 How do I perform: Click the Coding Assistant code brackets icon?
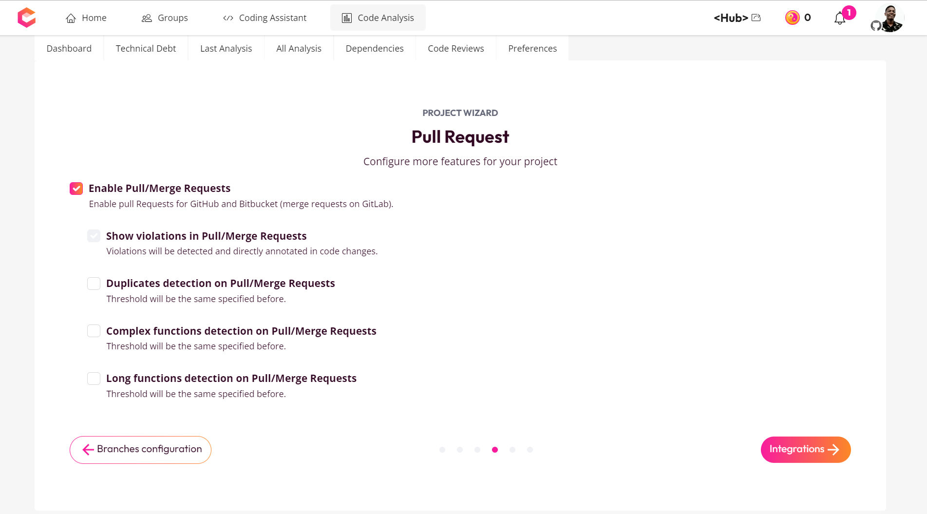tap(228, 18)
